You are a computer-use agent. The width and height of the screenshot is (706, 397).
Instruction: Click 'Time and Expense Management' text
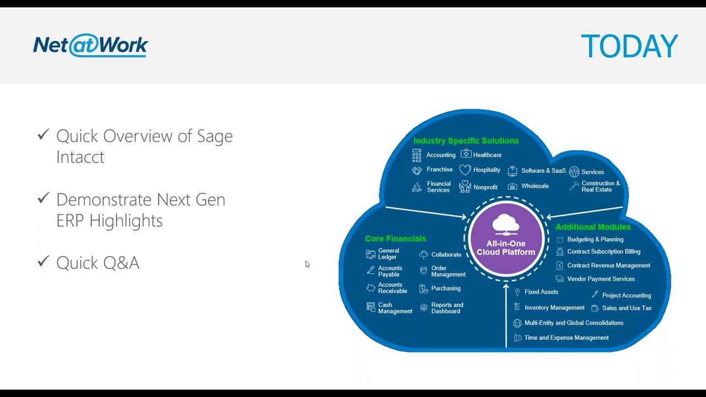pyautogui.click(x=566, y=338)
